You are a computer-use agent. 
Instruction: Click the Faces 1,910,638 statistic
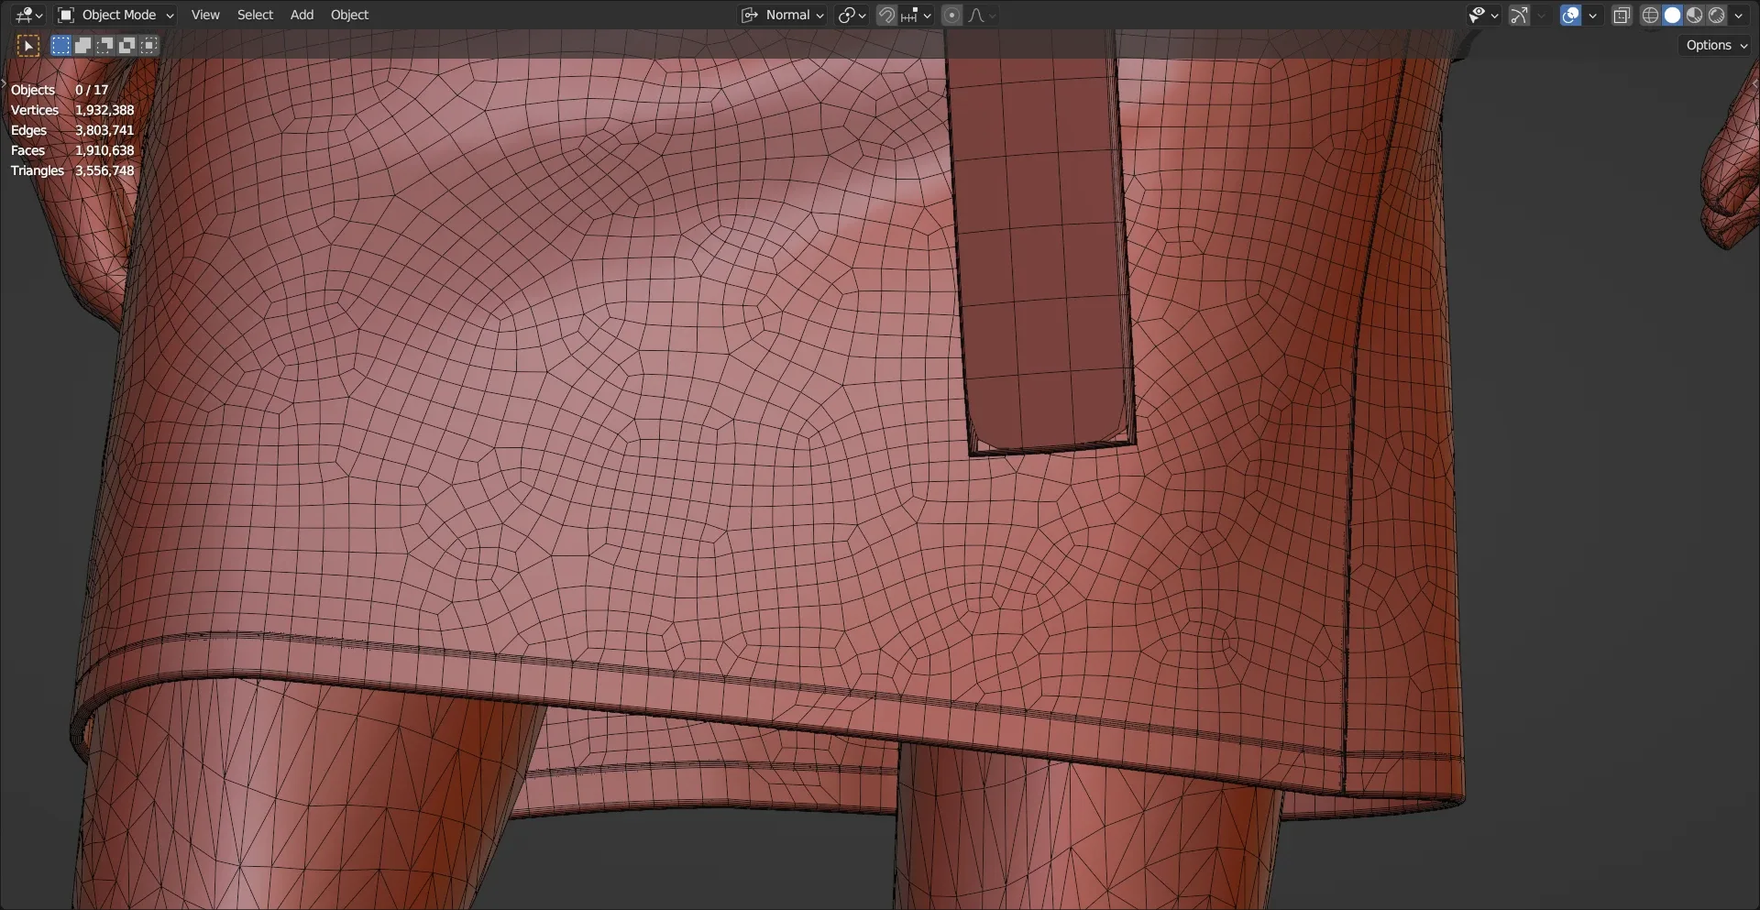click(x=72, y=150)
